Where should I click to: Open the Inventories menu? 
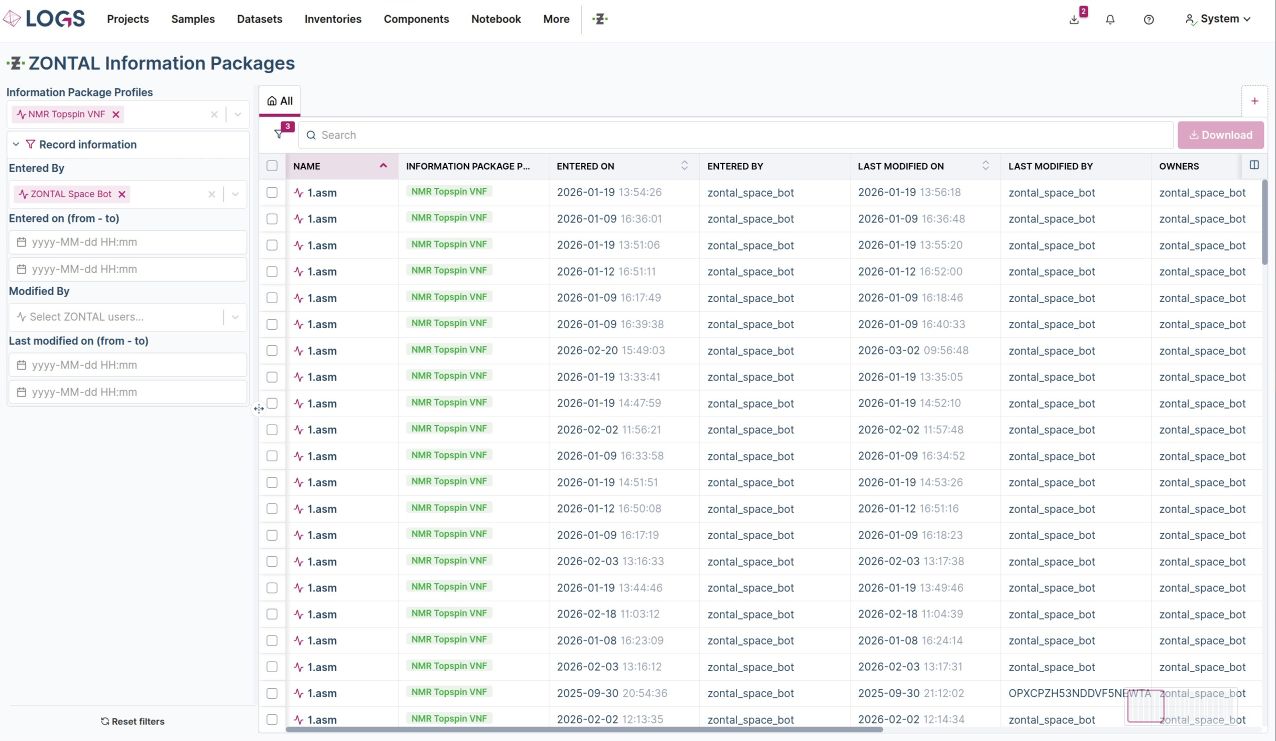(333, 19)
